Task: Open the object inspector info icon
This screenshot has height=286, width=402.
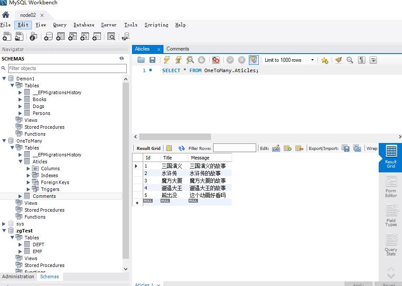Action: click(33, 36)
